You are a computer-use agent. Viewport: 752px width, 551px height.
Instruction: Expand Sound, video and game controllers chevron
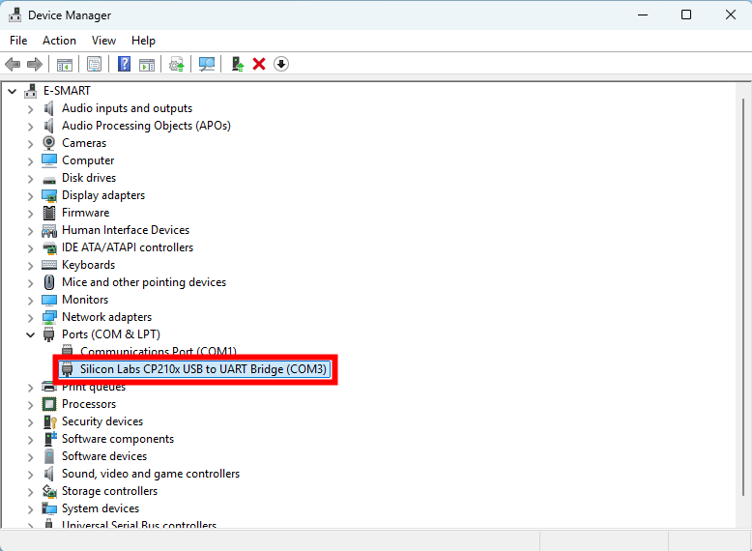tap(31, 475)
